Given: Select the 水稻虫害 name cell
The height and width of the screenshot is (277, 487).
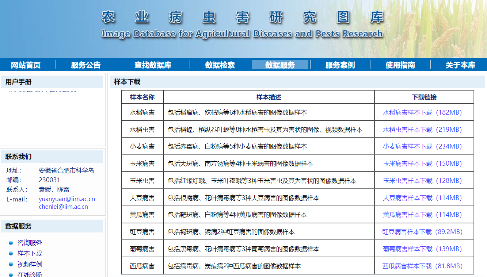Looking at the screenshot, I should 142,130.
